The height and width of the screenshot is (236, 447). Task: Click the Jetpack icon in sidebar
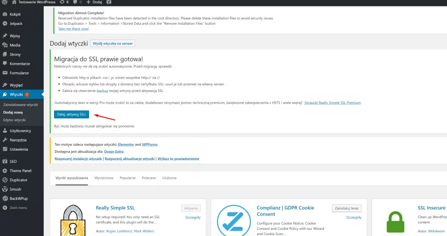5,24
